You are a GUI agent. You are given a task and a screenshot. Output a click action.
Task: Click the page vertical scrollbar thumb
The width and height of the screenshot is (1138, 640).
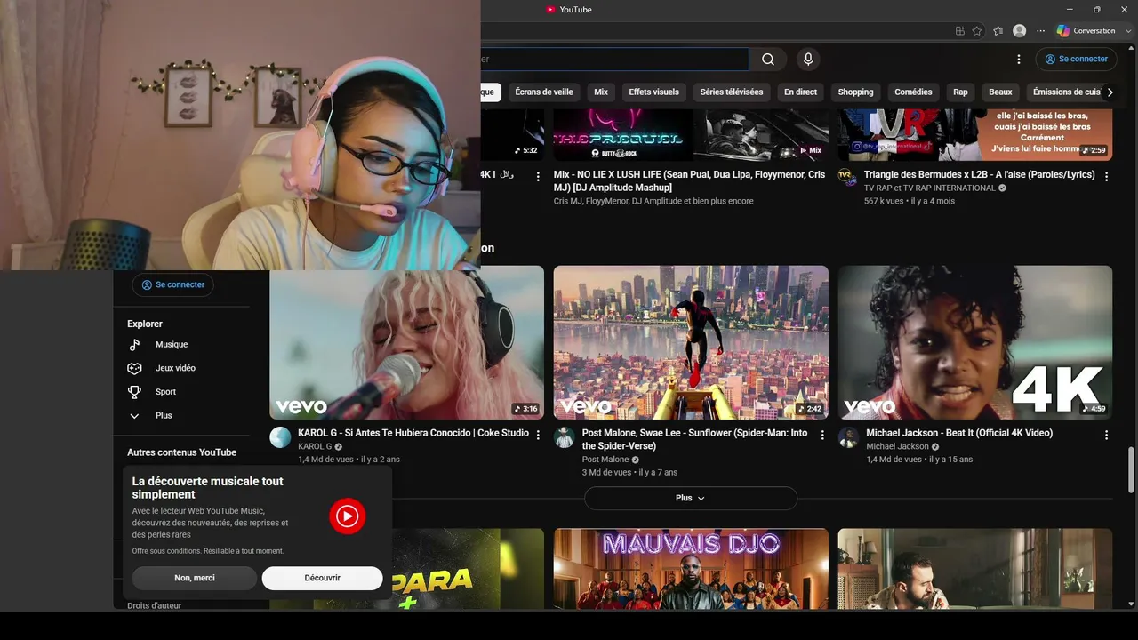pos(1132,470)
